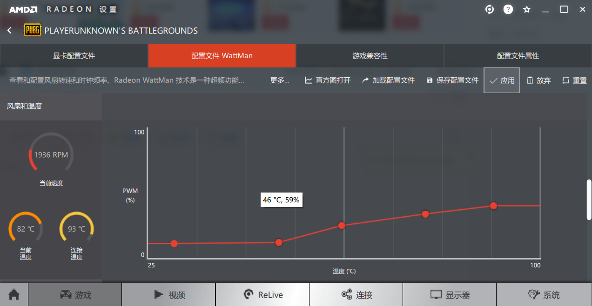
Task: Click 加载配置文件 to load profile
Action: click(x=388, y=80)
